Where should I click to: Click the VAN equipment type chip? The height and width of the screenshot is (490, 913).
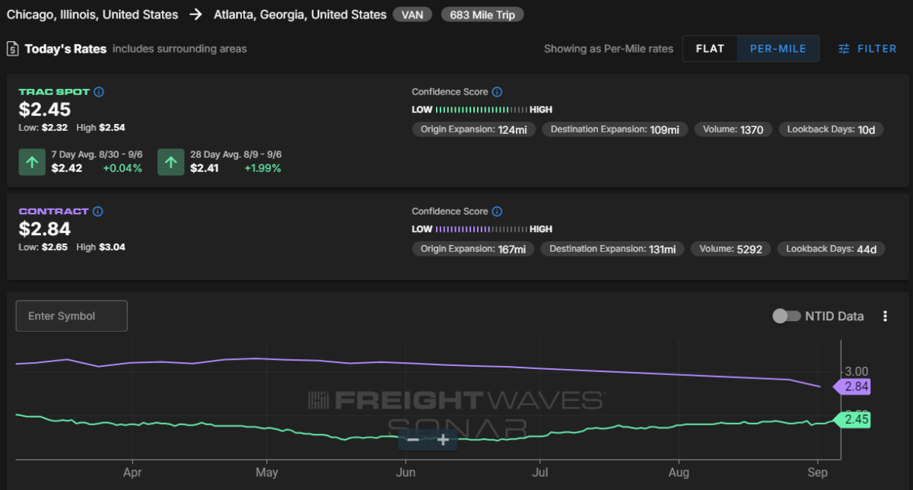(413, 14)
